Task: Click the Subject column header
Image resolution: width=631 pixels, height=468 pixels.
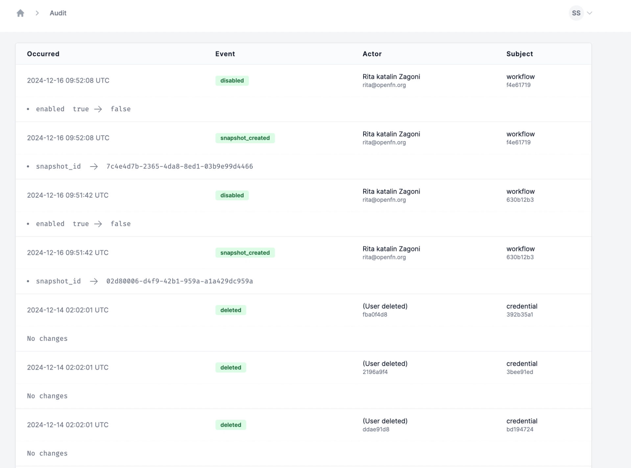Action: pos(519,54)
